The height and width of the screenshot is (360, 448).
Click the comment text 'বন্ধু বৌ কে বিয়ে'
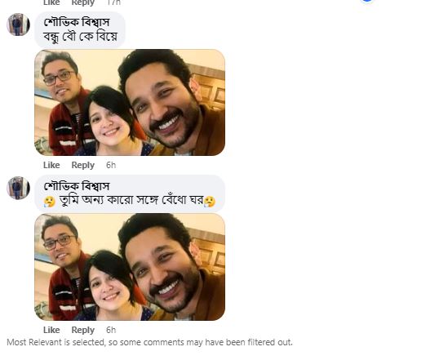80,37
